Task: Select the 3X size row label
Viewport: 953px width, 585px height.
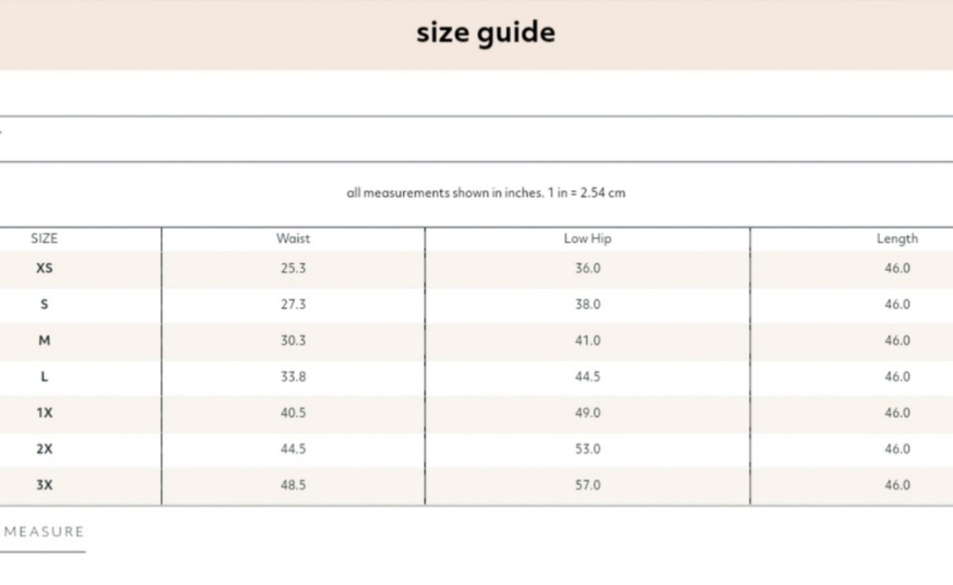Action: point(44,486)
